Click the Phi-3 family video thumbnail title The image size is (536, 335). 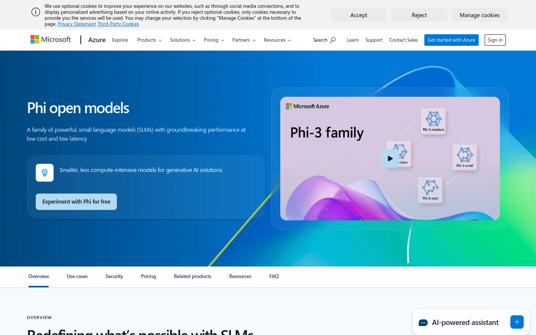tap(327, 133)
